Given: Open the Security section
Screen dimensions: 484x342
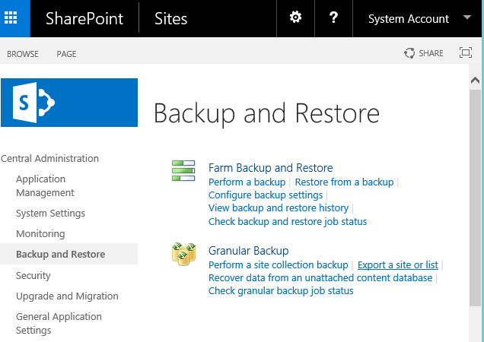Looking at the screenshot, I should click(33, 275).
